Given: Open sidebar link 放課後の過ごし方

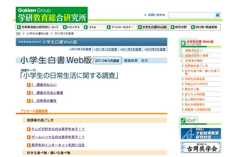Looking at the screenshot, I should (x=196, y=66).
